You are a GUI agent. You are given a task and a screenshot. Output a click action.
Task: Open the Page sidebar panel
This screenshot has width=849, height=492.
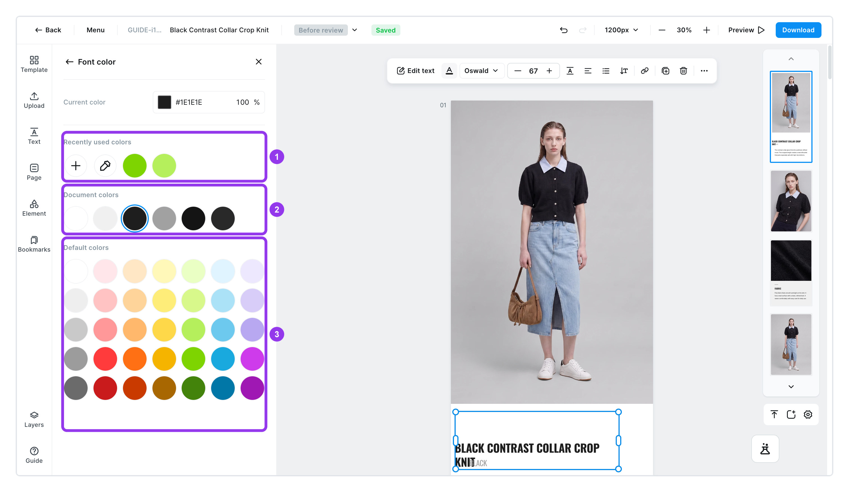pyautogui.click(x=34, y=172)
